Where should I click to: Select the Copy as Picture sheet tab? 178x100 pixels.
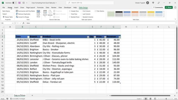(x=20, y=95)
